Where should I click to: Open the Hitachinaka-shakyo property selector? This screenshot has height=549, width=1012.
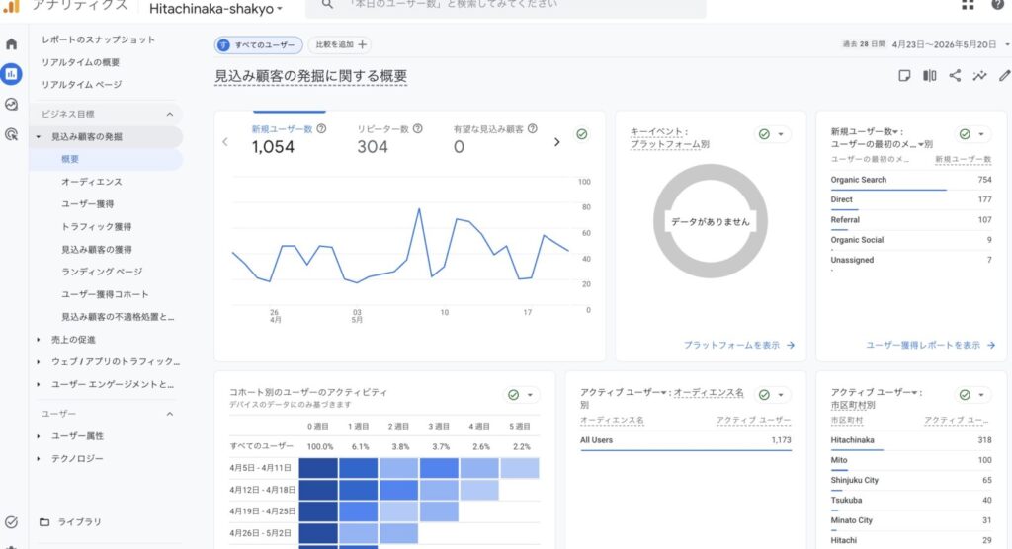tap(215, 9)
